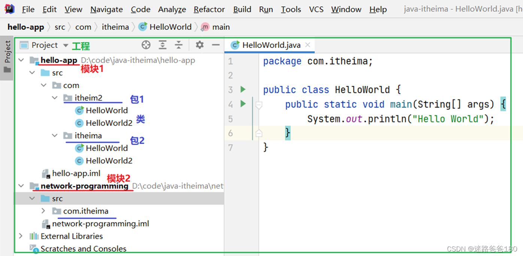Expand External Libraries node
The width and height of the screenshot is (523, 256).
(21, 236)
